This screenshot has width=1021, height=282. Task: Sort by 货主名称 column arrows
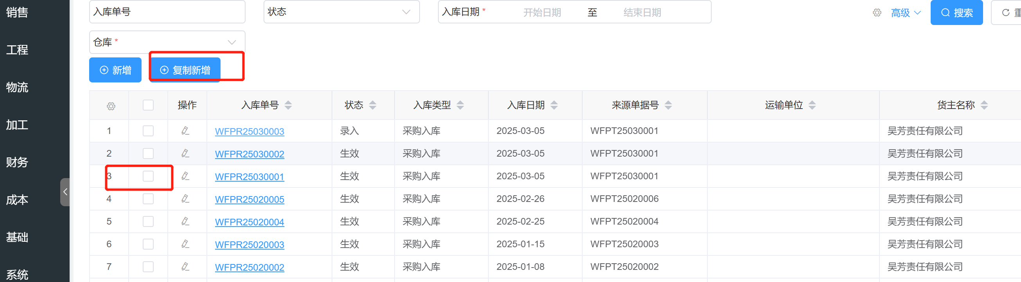click(x=984, y=105)
